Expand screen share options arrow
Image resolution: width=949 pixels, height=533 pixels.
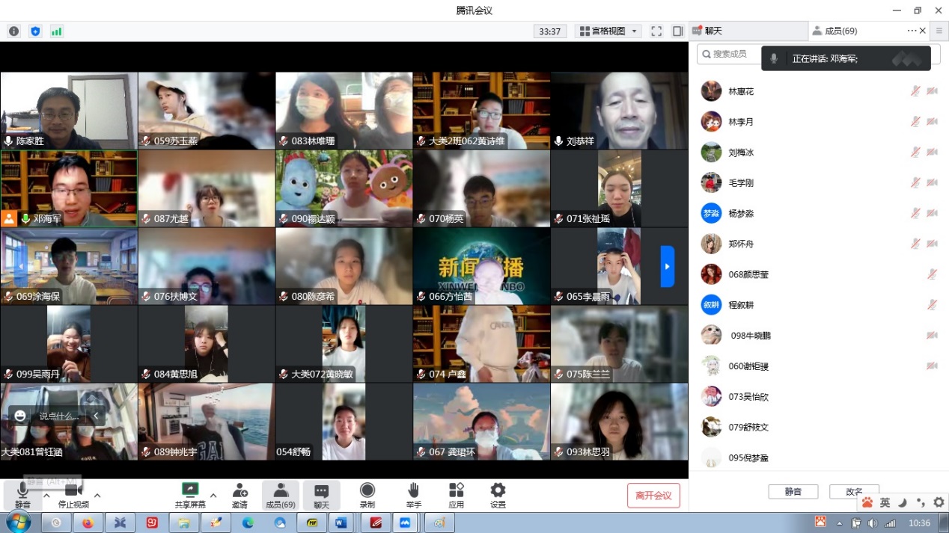tap(213, 495)
